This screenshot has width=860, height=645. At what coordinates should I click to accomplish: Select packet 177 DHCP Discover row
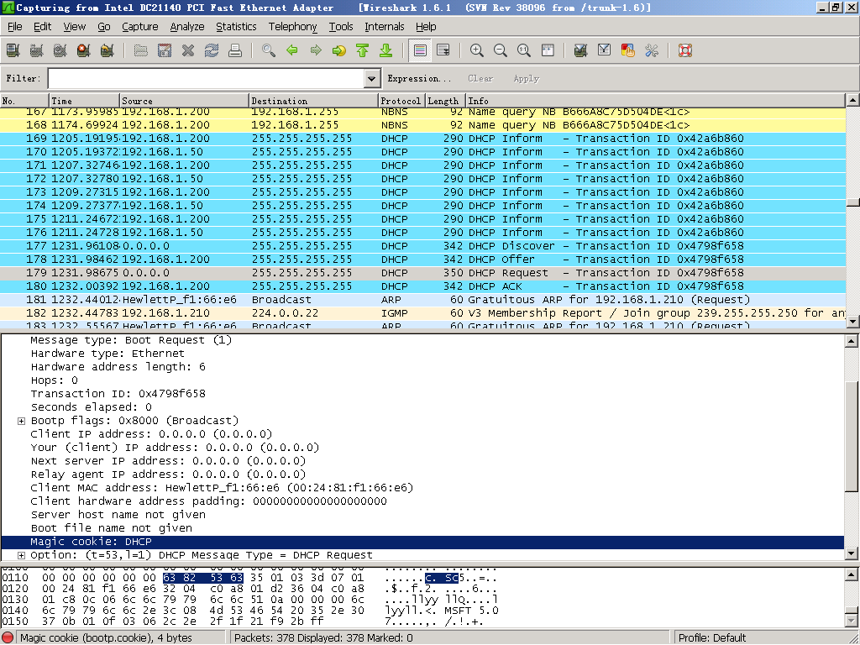(x=422, y=246)
